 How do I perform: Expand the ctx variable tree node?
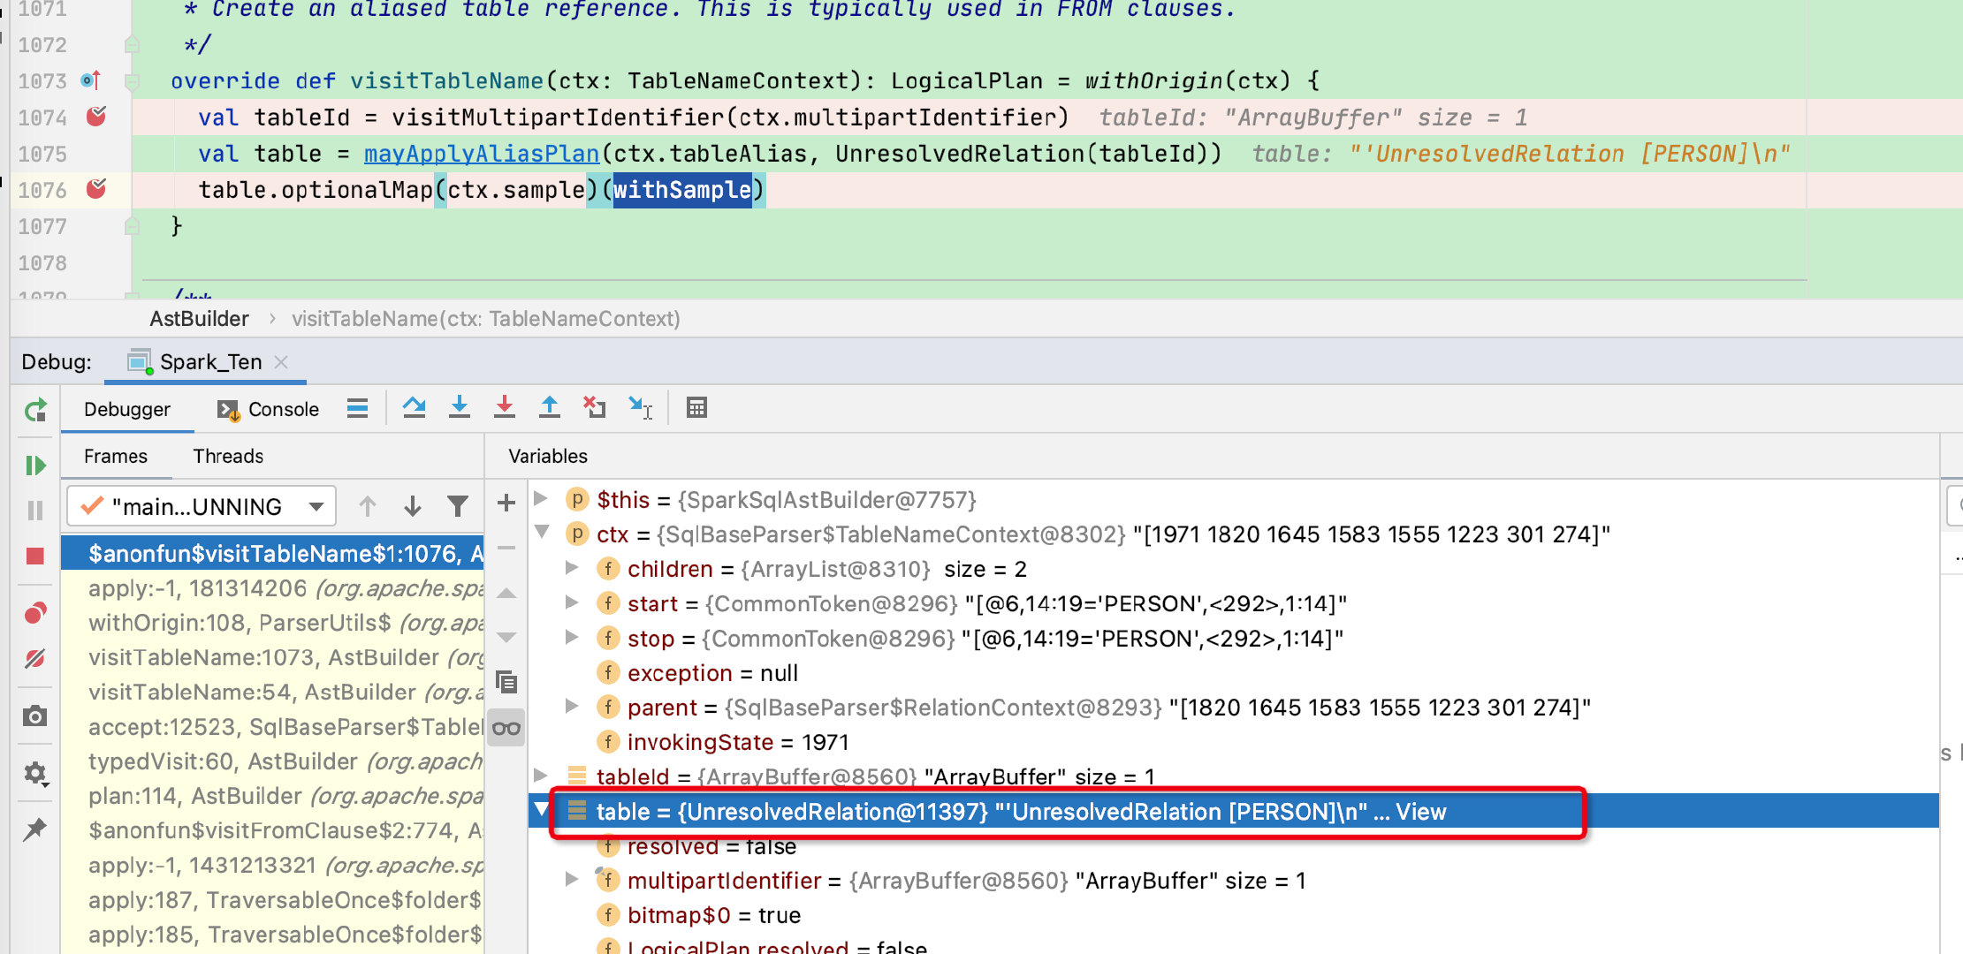541,534
